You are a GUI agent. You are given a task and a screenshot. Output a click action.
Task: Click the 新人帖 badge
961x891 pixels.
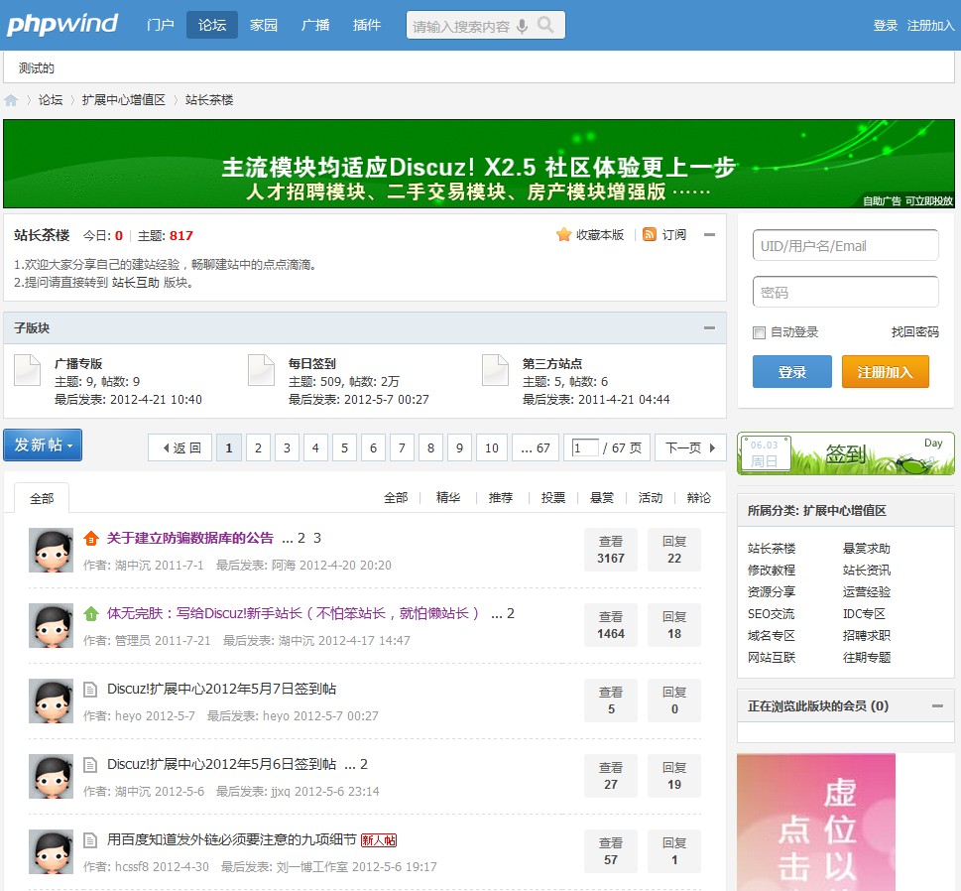379,840
